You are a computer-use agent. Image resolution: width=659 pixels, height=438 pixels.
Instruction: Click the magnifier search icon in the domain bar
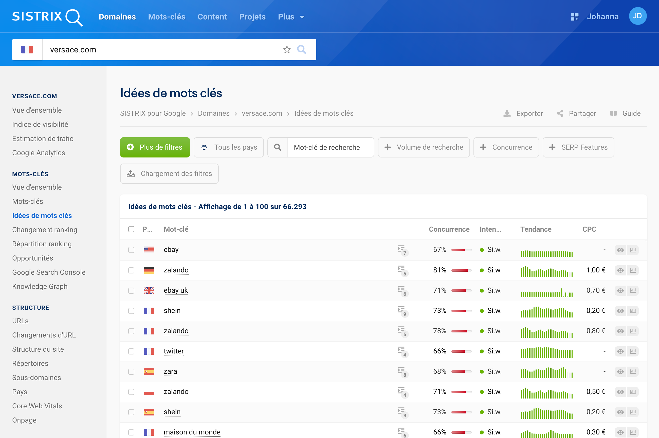point(301,50)
